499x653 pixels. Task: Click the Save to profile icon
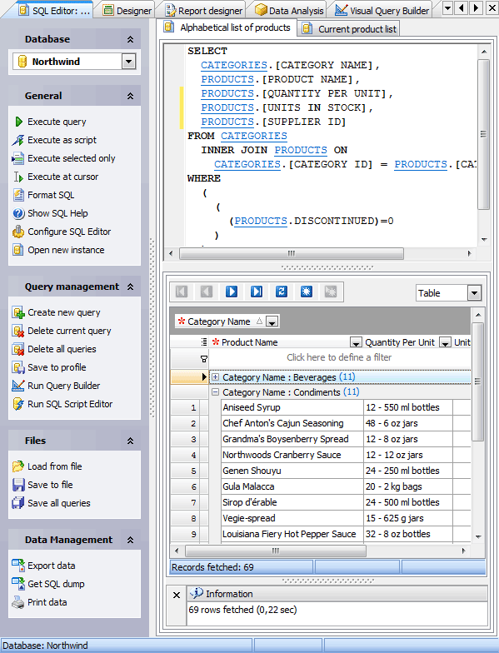click(18, 367)
